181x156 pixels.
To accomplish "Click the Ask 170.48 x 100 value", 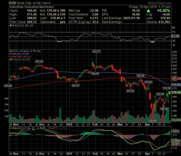I will (x=56, y=11).
